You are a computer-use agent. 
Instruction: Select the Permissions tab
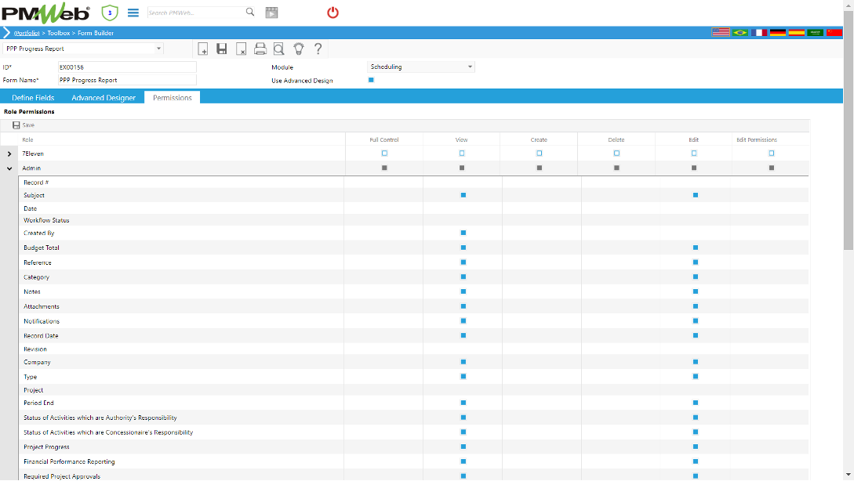pos(172,98)
